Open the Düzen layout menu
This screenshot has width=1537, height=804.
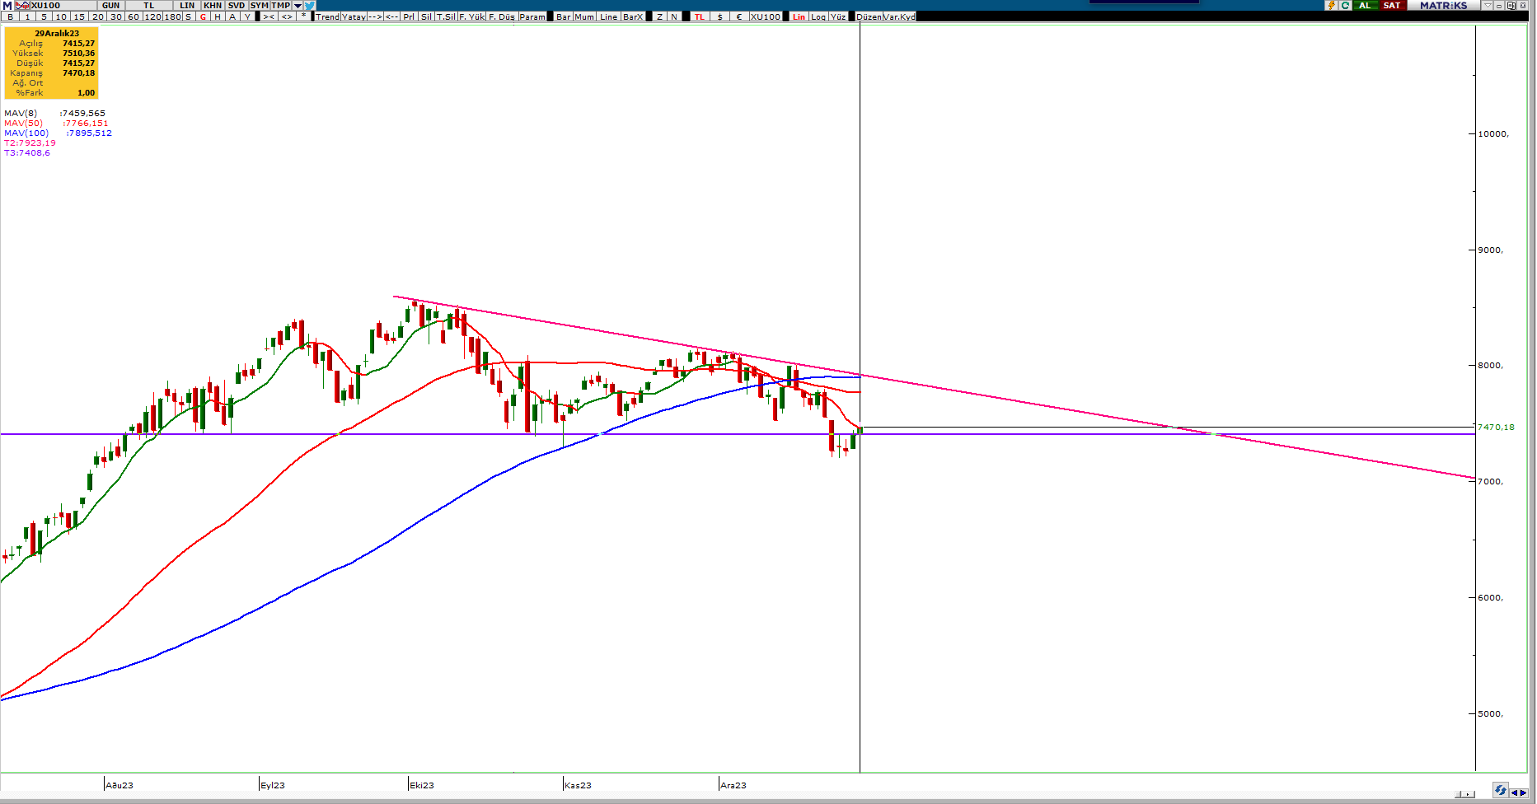(869, 16)
